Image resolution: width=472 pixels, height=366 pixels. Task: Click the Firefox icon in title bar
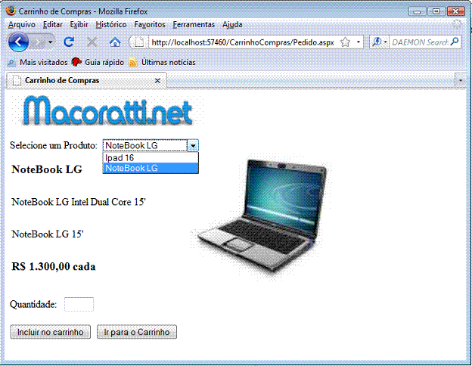point(11,11)
